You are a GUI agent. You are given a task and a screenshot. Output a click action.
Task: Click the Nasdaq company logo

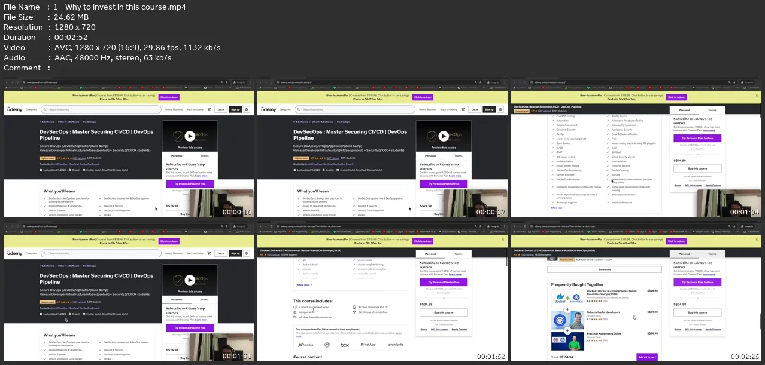[x=305, y=345]
